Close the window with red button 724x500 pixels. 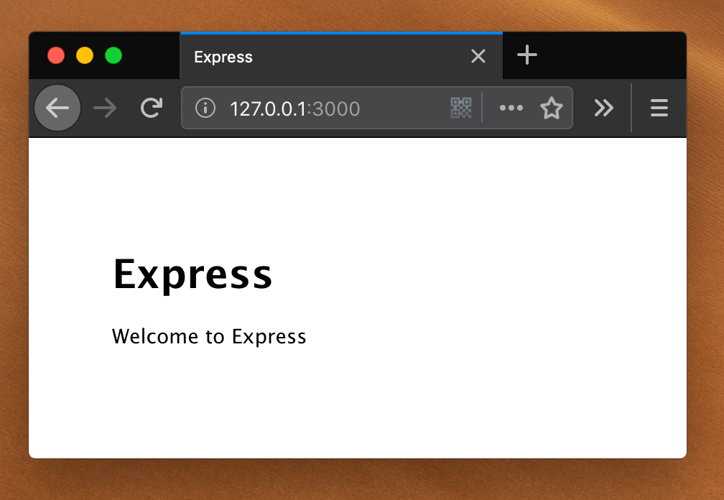click(x=56, y=55)
